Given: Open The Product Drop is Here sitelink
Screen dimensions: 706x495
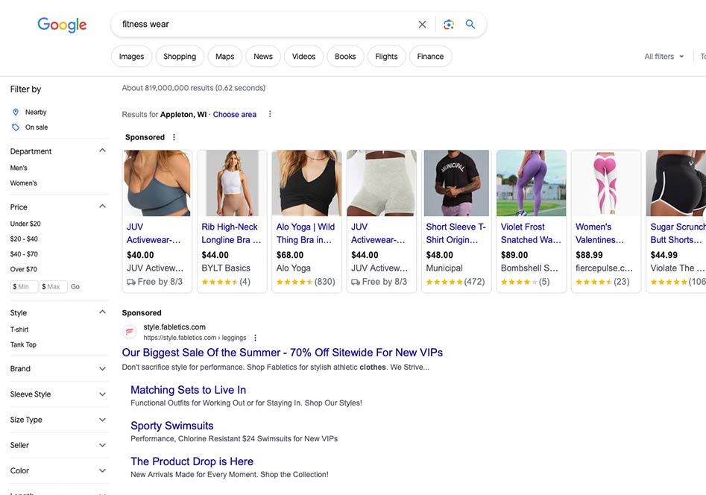Looking at the screenshot, I should [x=192, y=461].
